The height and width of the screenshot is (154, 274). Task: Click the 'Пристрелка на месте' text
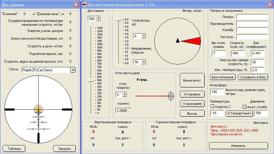point(226,134)
